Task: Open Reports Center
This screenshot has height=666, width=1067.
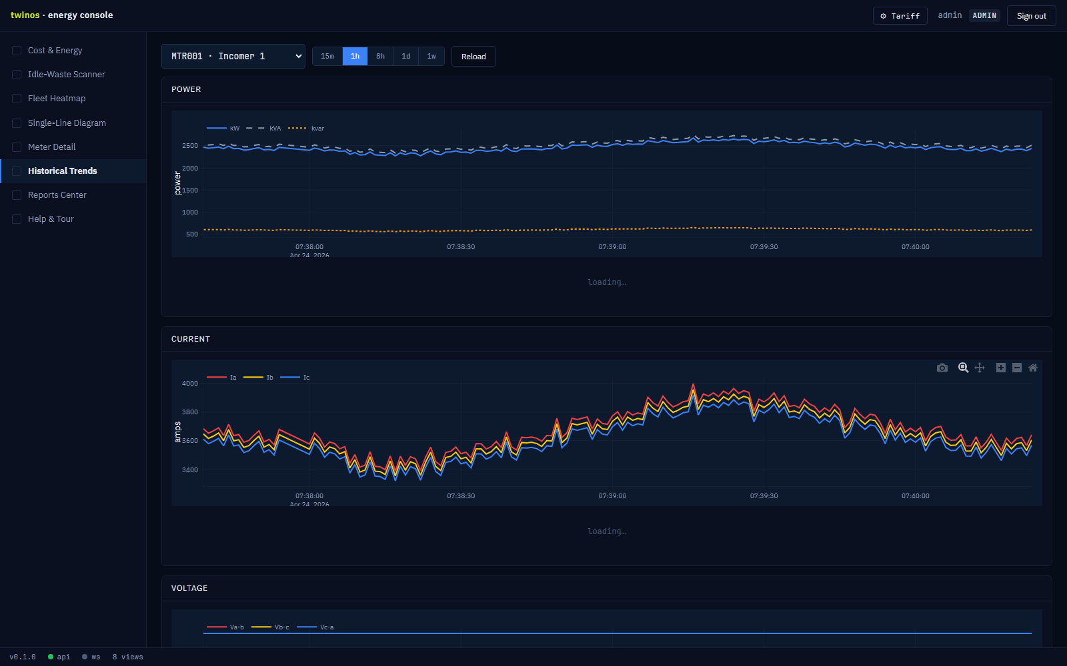Action: tap(73, 195)
